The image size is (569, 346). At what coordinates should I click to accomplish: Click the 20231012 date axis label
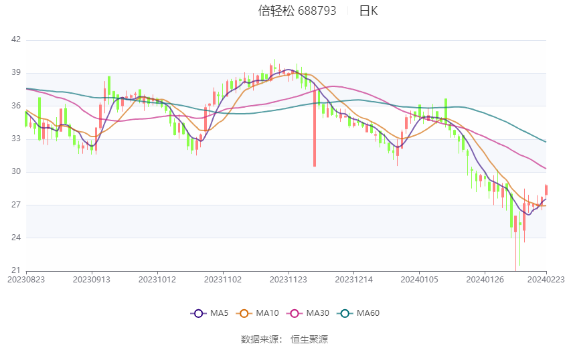pyautogui.click(x=157, y=280)
